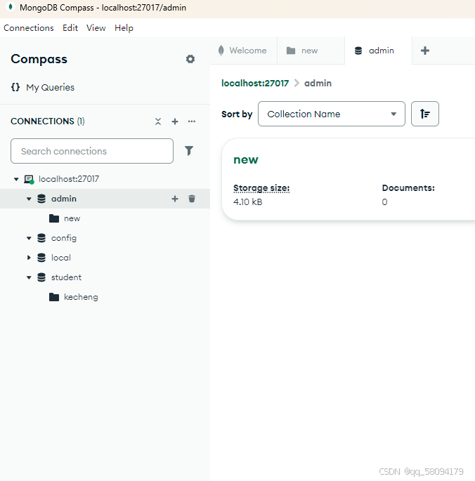Click folder icon beside kecheng collection

54,297
